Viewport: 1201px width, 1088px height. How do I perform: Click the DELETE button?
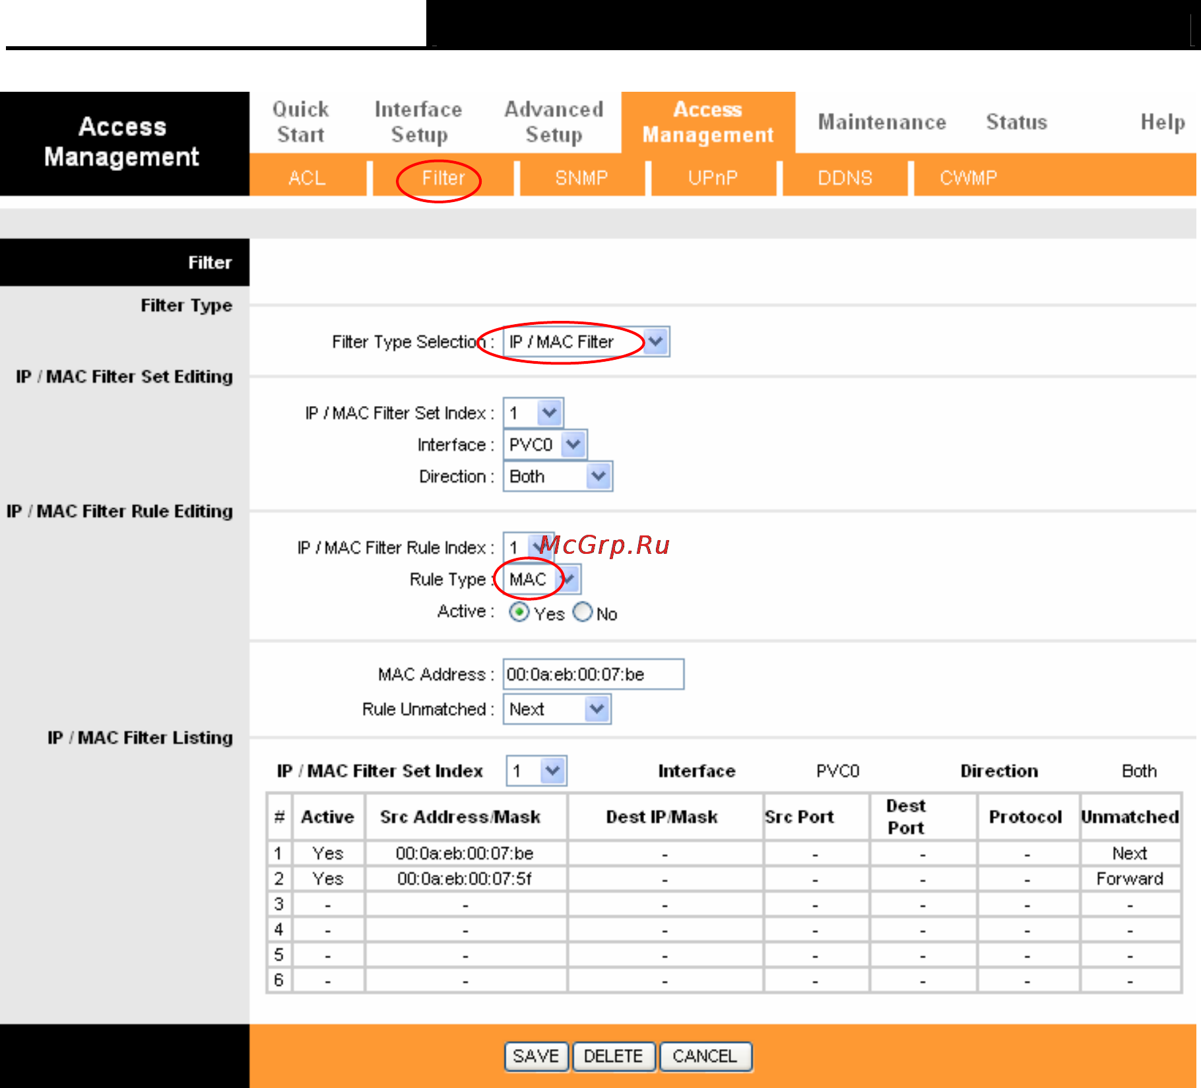613,1056
